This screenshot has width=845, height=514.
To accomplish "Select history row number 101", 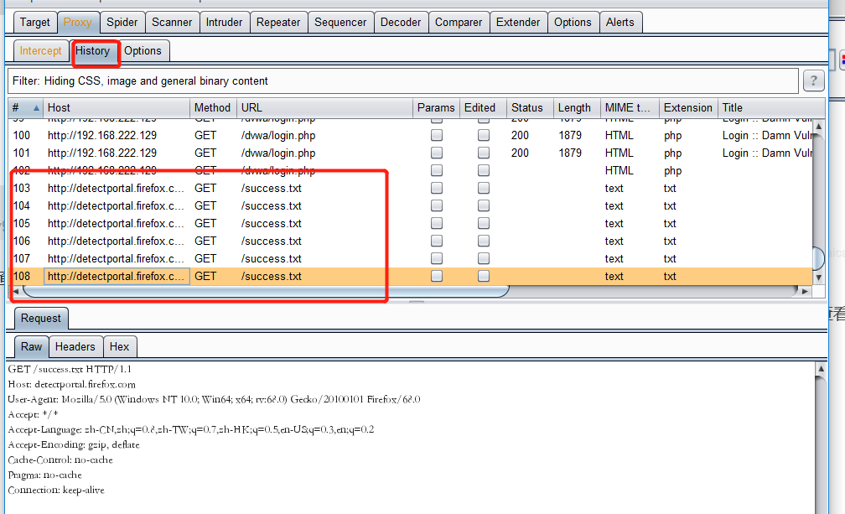I will pos(411,153).
